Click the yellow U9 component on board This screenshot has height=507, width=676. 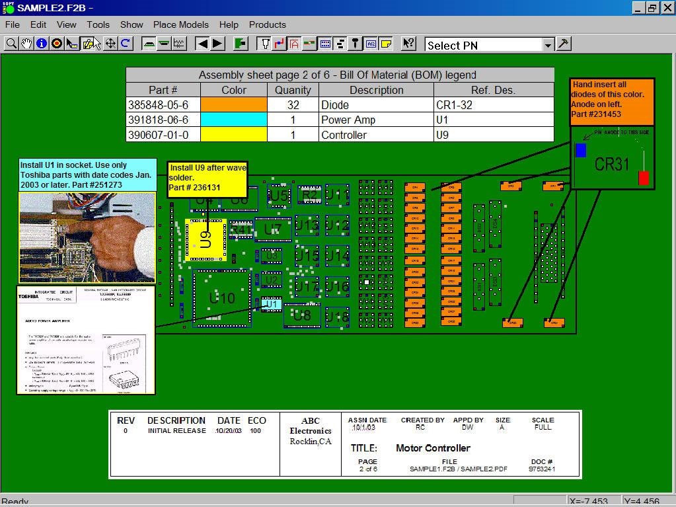(x=206, y=240)
